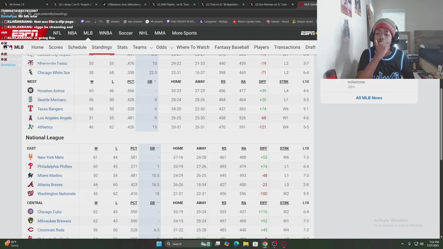Viewport: 443px width, 249px height.
Task: Open the weather widget showing 92°F Sunny
Action: coord(12,244)
